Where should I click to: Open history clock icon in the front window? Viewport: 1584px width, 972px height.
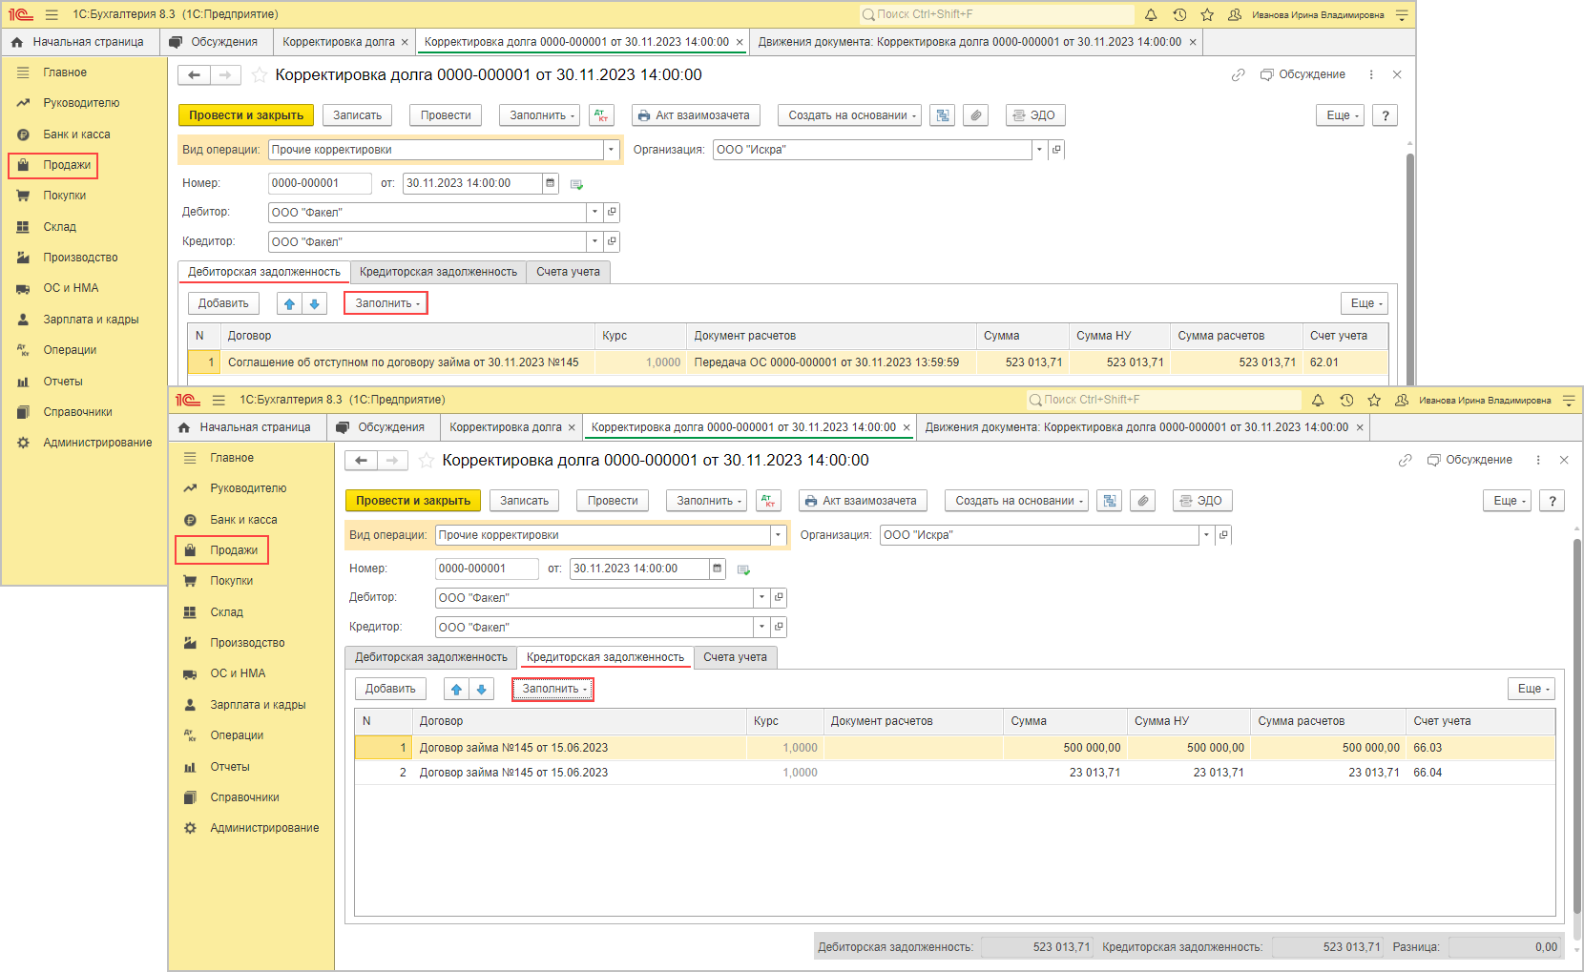[1346, 401]
